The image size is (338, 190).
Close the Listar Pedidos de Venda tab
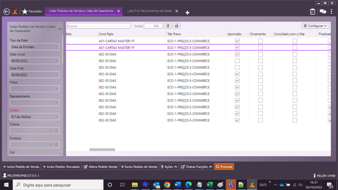tap(119, 11)
